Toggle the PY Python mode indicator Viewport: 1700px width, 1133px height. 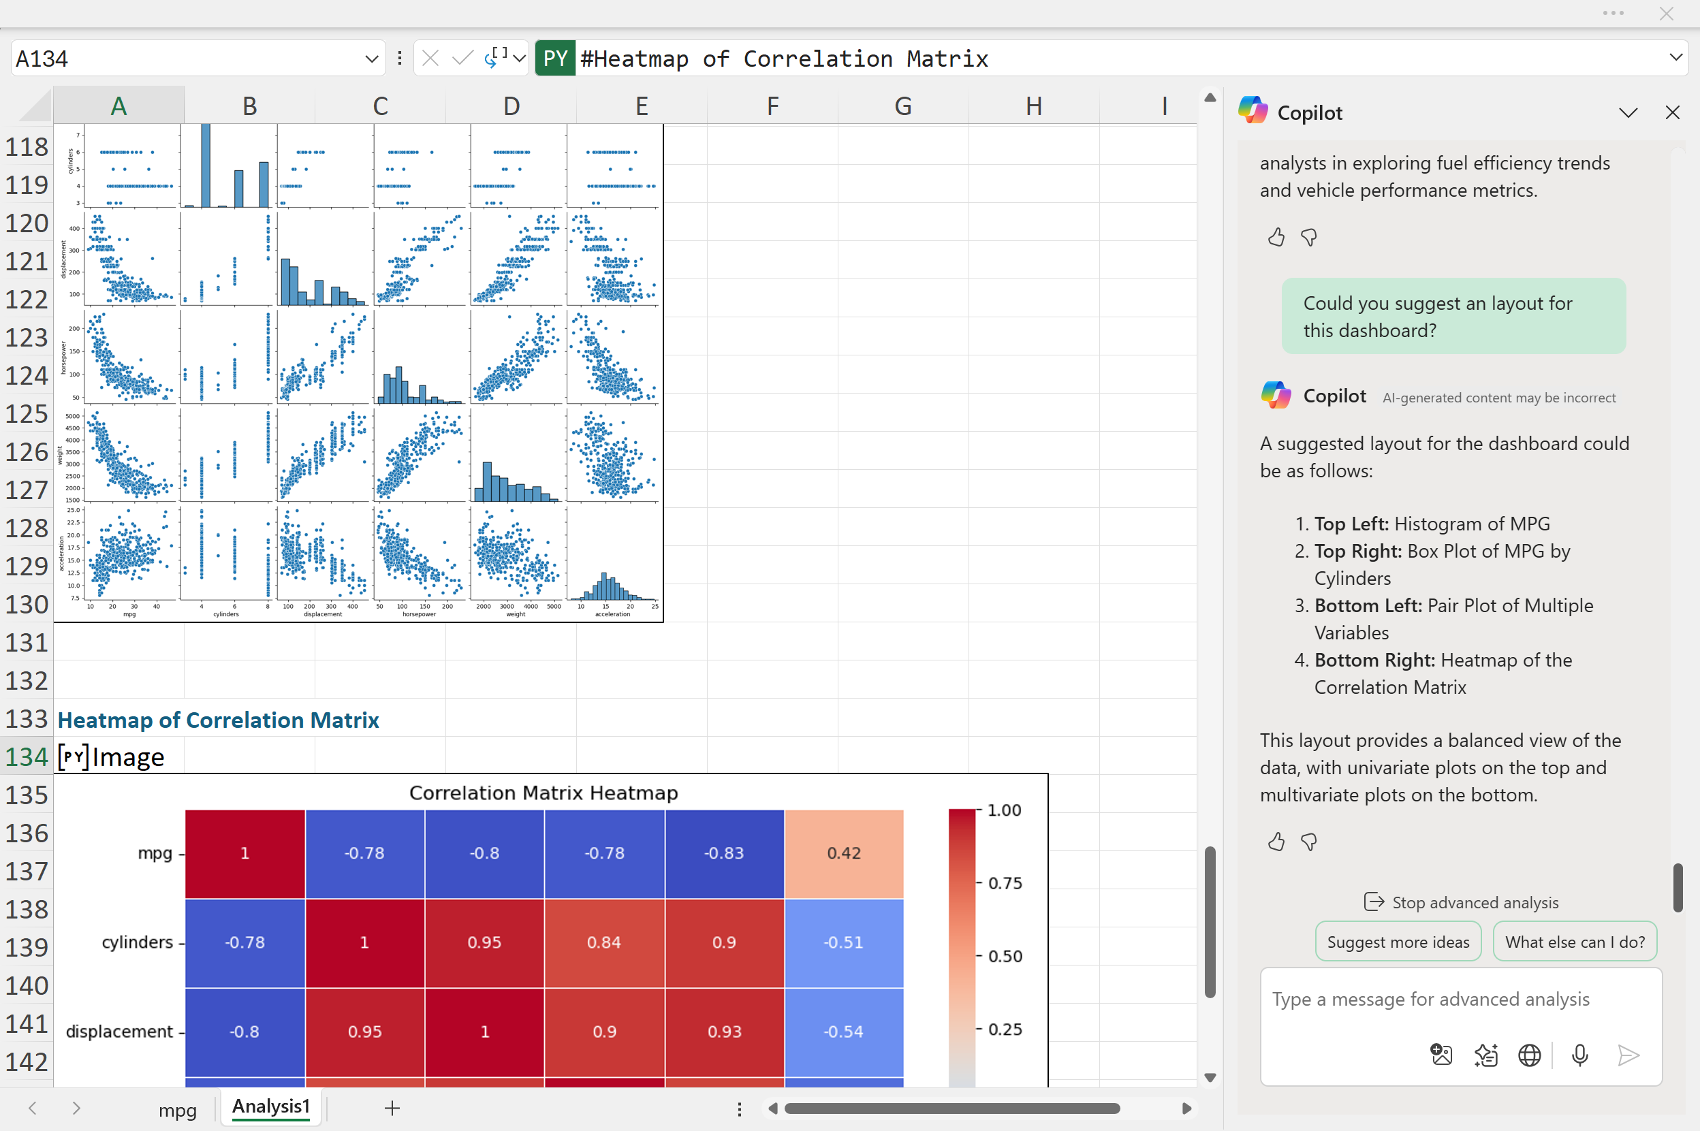(554, 58)
